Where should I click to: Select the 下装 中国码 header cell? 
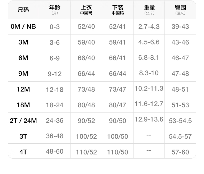point(118,10)
